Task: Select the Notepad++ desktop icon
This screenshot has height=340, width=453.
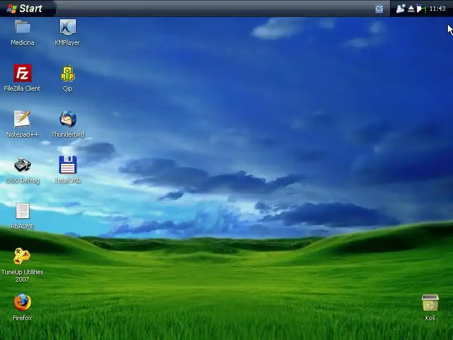Action: pyautogui.click(x=23, y=119)
